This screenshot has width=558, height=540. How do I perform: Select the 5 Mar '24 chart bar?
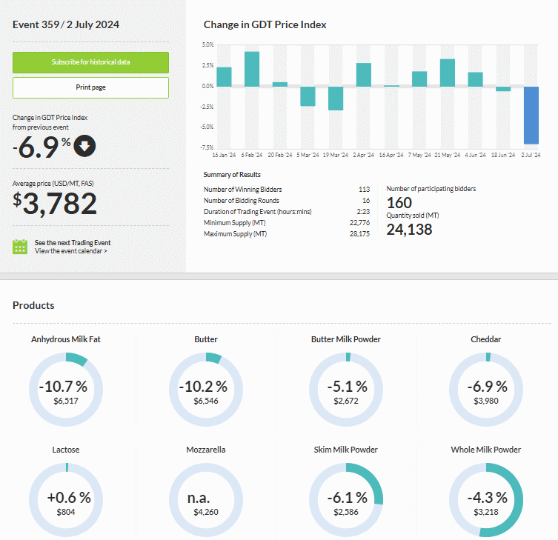pos(308,96)
